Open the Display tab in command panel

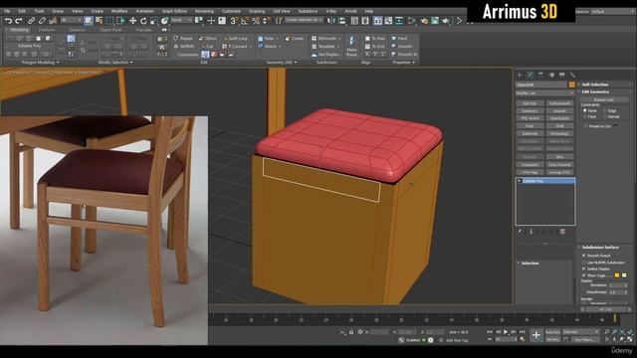562,75
